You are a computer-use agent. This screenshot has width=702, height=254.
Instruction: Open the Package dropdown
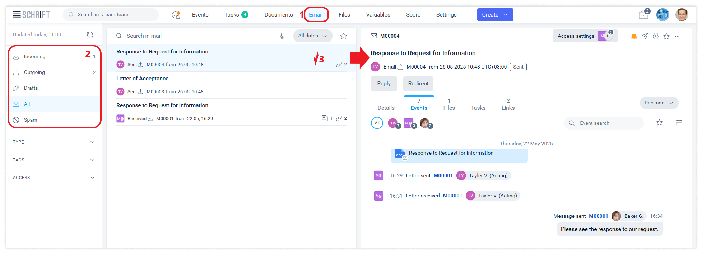tap(659, 103)
